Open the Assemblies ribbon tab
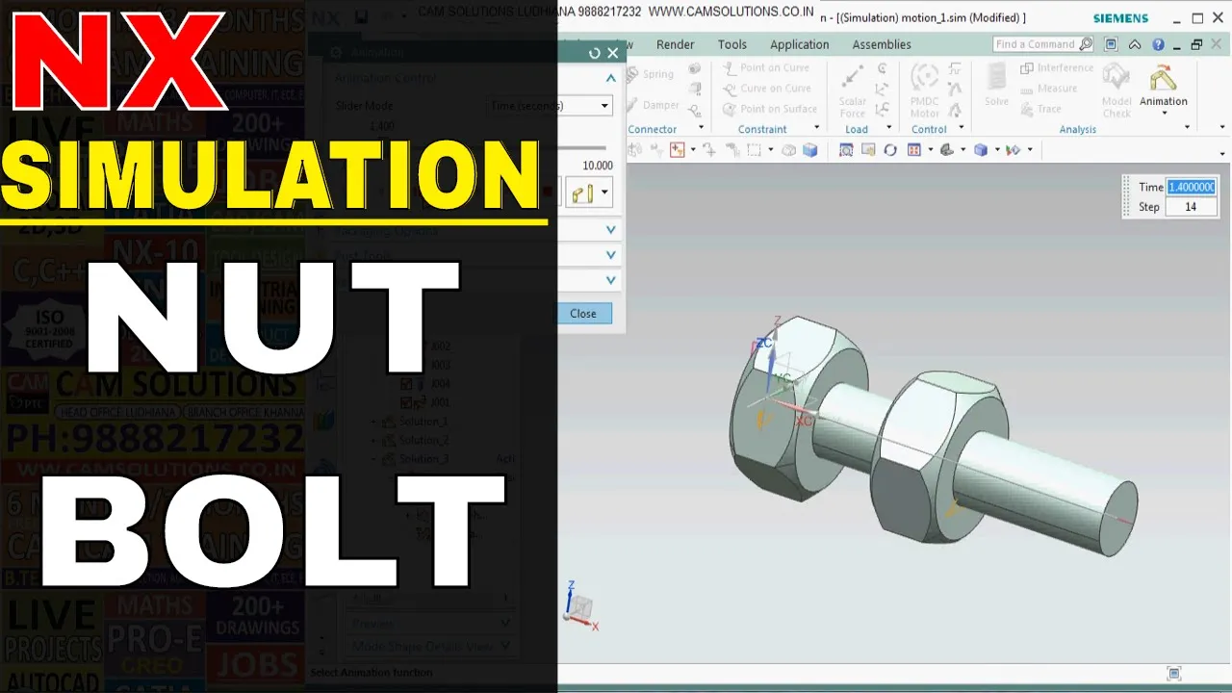Screen dimensions: 1232x693 point(882,44)
